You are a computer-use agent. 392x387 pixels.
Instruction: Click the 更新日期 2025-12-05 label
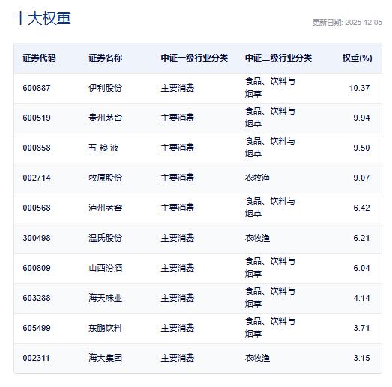click(347, 22)
